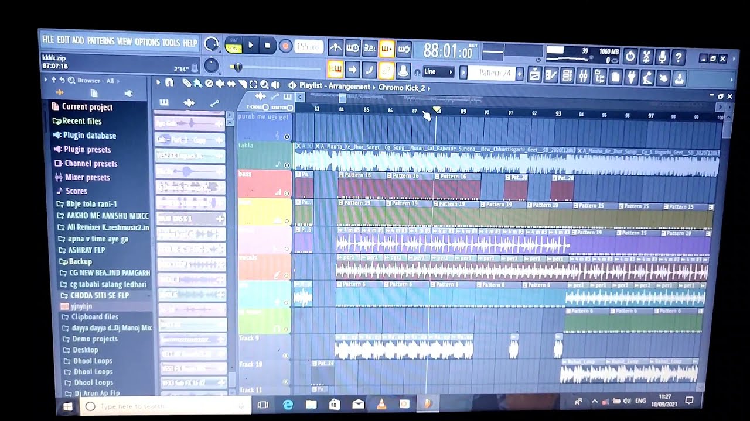
Task: Select the Playback speaker tool in playlist
Action: tap(275, 85)
